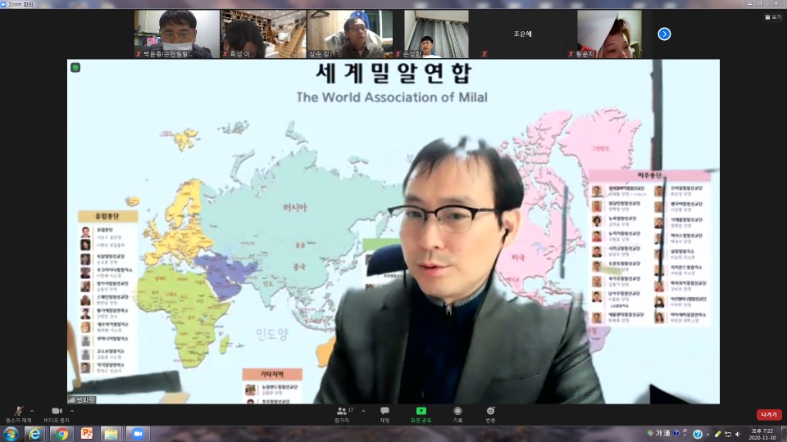Select 조은혜 participant tile
This screenshot has width=787, height=442.
522,34
